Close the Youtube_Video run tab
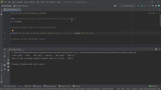The width and height of the screenshot is (161, 90). click(x=23, y=49)
